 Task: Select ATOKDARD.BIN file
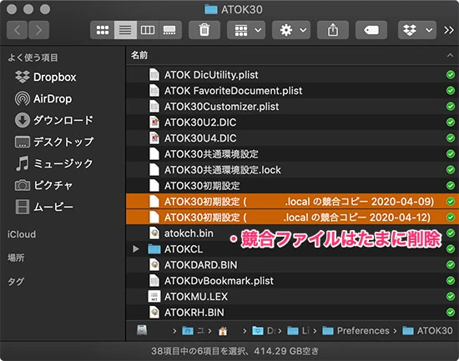click(x=292, y=265)
